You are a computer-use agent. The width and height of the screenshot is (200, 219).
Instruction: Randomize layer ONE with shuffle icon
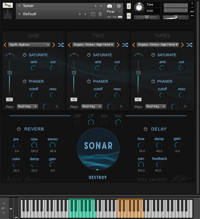[61, 45]
